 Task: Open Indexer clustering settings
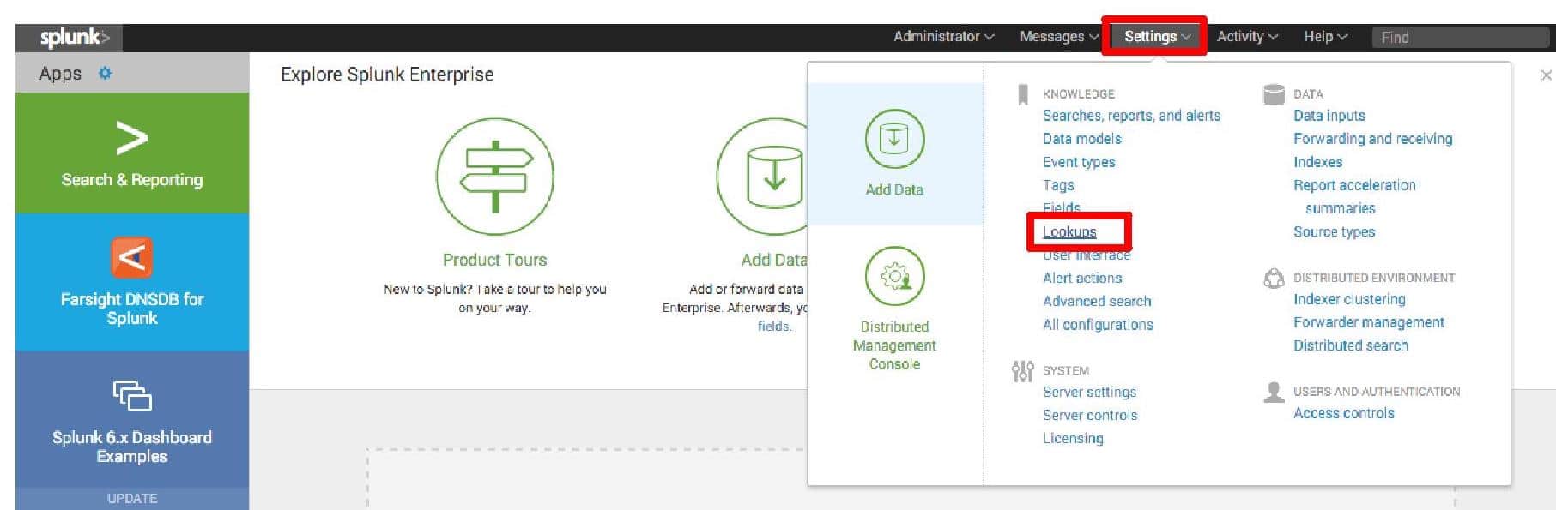tap(1349, 299)
